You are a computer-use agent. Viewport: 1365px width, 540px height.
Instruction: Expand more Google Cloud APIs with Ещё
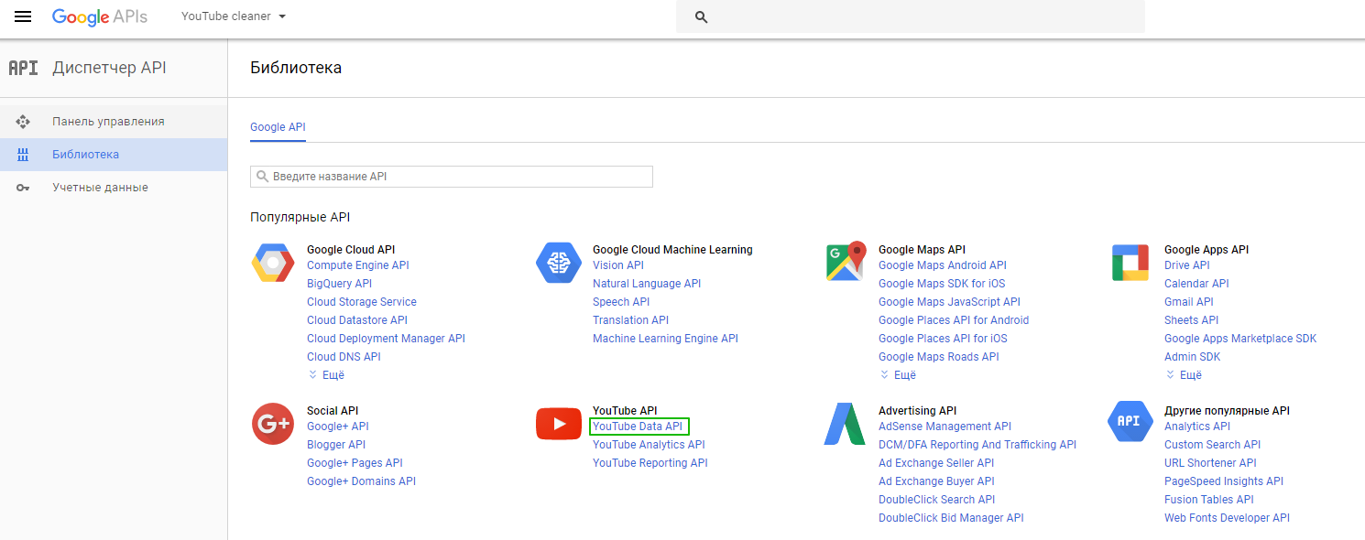(x=326, y=375)
